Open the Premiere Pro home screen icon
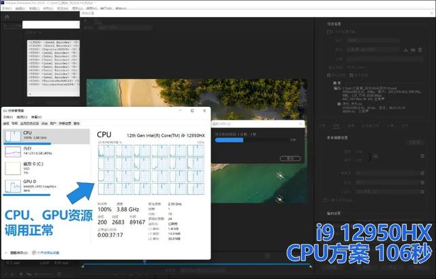The height and width of the screenshot is (279, 436). tap(7, 17)
